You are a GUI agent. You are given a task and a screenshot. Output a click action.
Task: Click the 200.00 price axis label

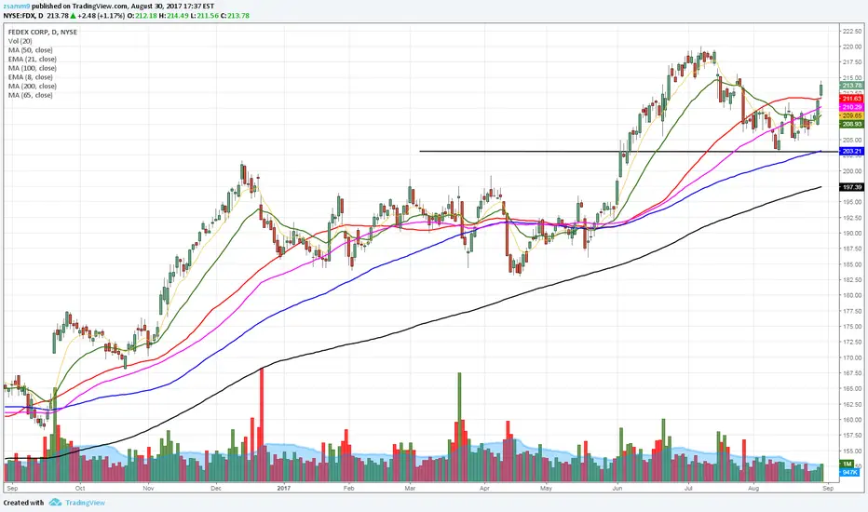(852, 171)
